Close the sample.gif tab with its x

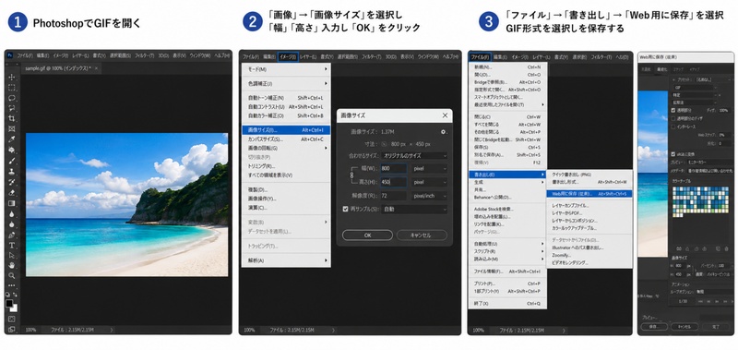[97, 68]
